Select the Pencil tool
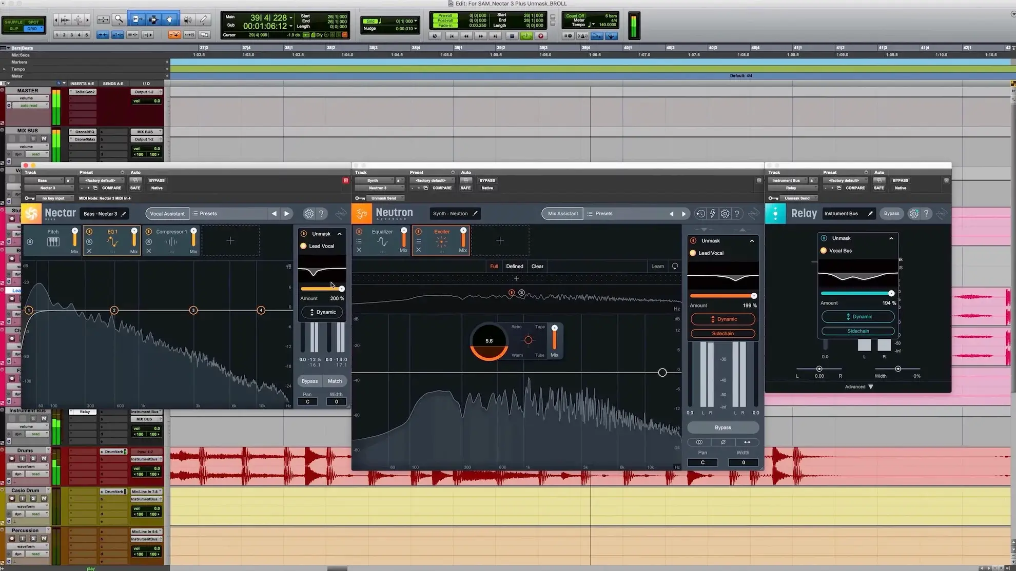Screen dimensions: 1016x571 [204, 19]
